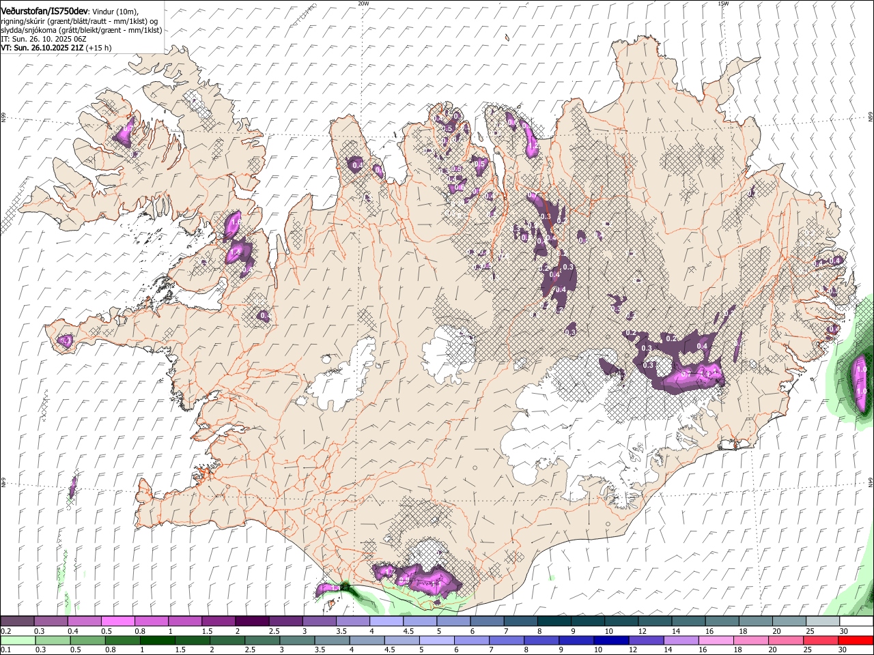Image resolution: width=874 pixels, height=655 pixels.
Task: Pick the light pink lower swatch at 16
Action: (716, 640)
